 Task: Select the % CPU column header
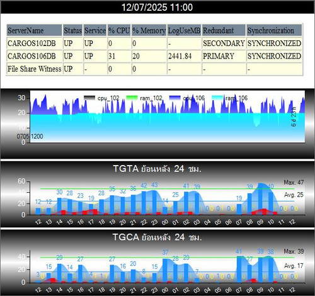click(x=119, y=30)
